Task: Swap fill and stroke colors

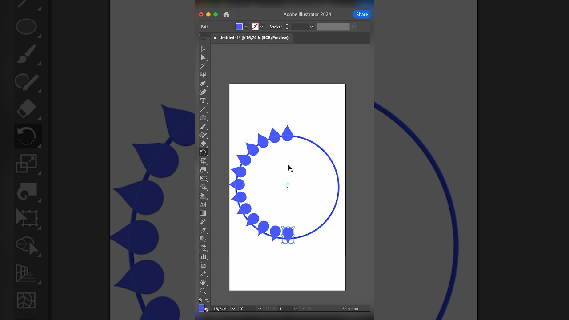Action: click(x=207, y=300)
